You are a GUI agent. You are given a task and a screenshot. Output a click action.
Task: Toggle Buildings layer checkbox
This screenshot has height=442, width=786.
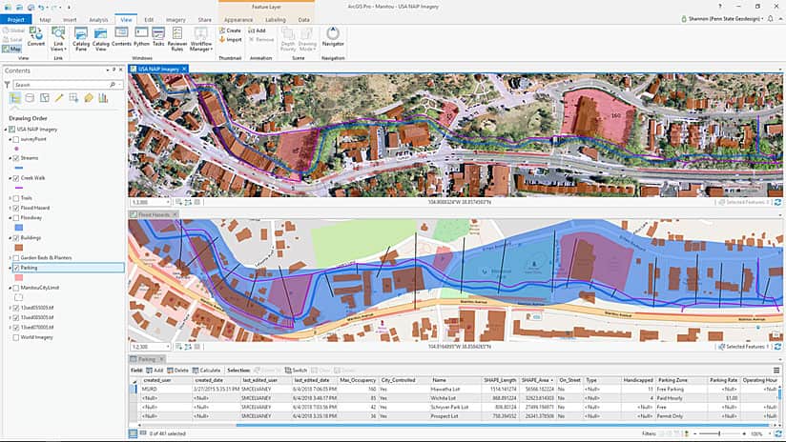pyautogui.click(x=16, y=238)
